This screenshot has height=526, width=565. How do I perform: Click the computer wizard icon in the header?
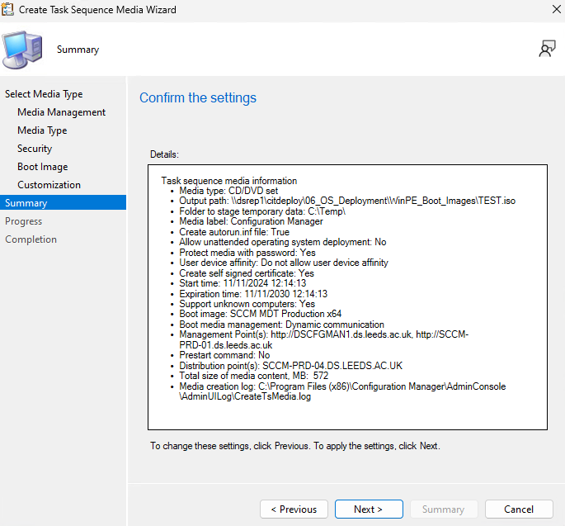click(x=22, y=50)
